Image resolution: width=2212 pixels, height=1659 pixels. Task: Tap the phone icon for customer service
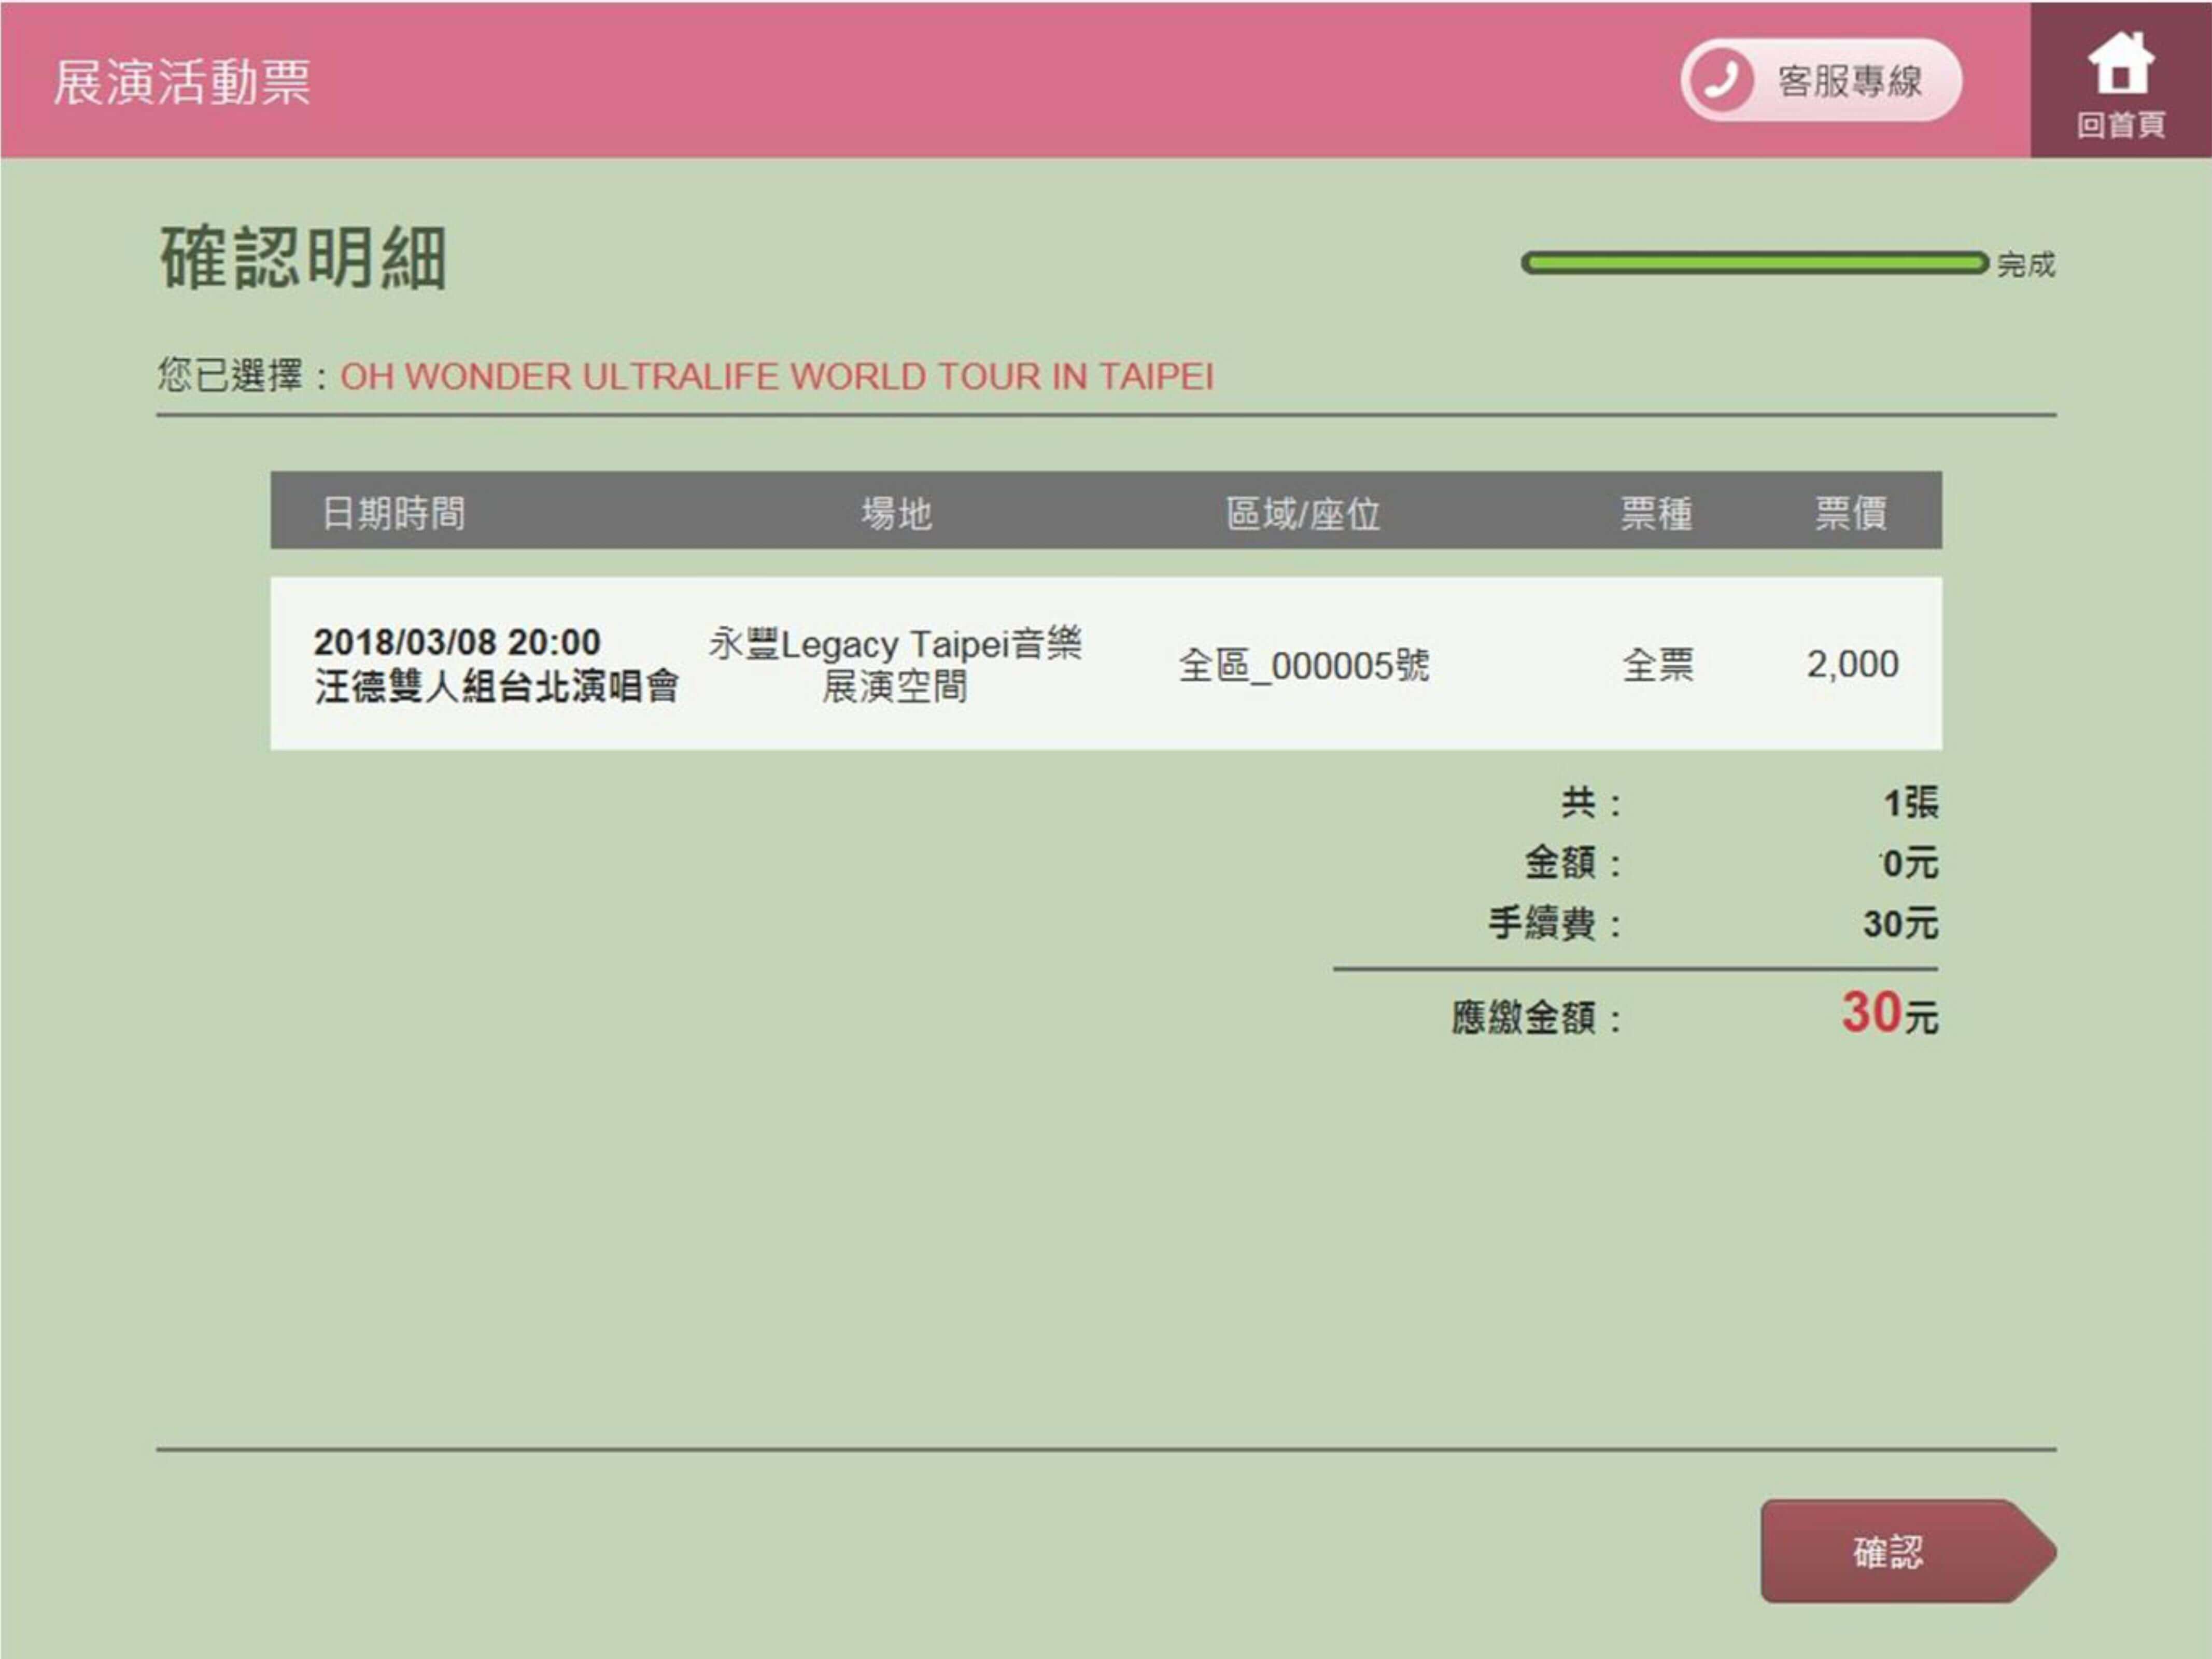[1720, 80]
